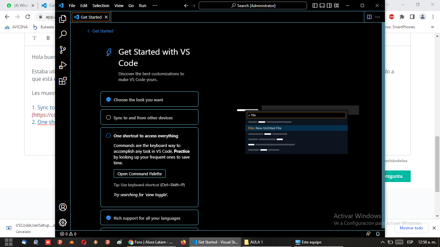Mark 'One shortcut to access everything' done

tap(109, 135)
